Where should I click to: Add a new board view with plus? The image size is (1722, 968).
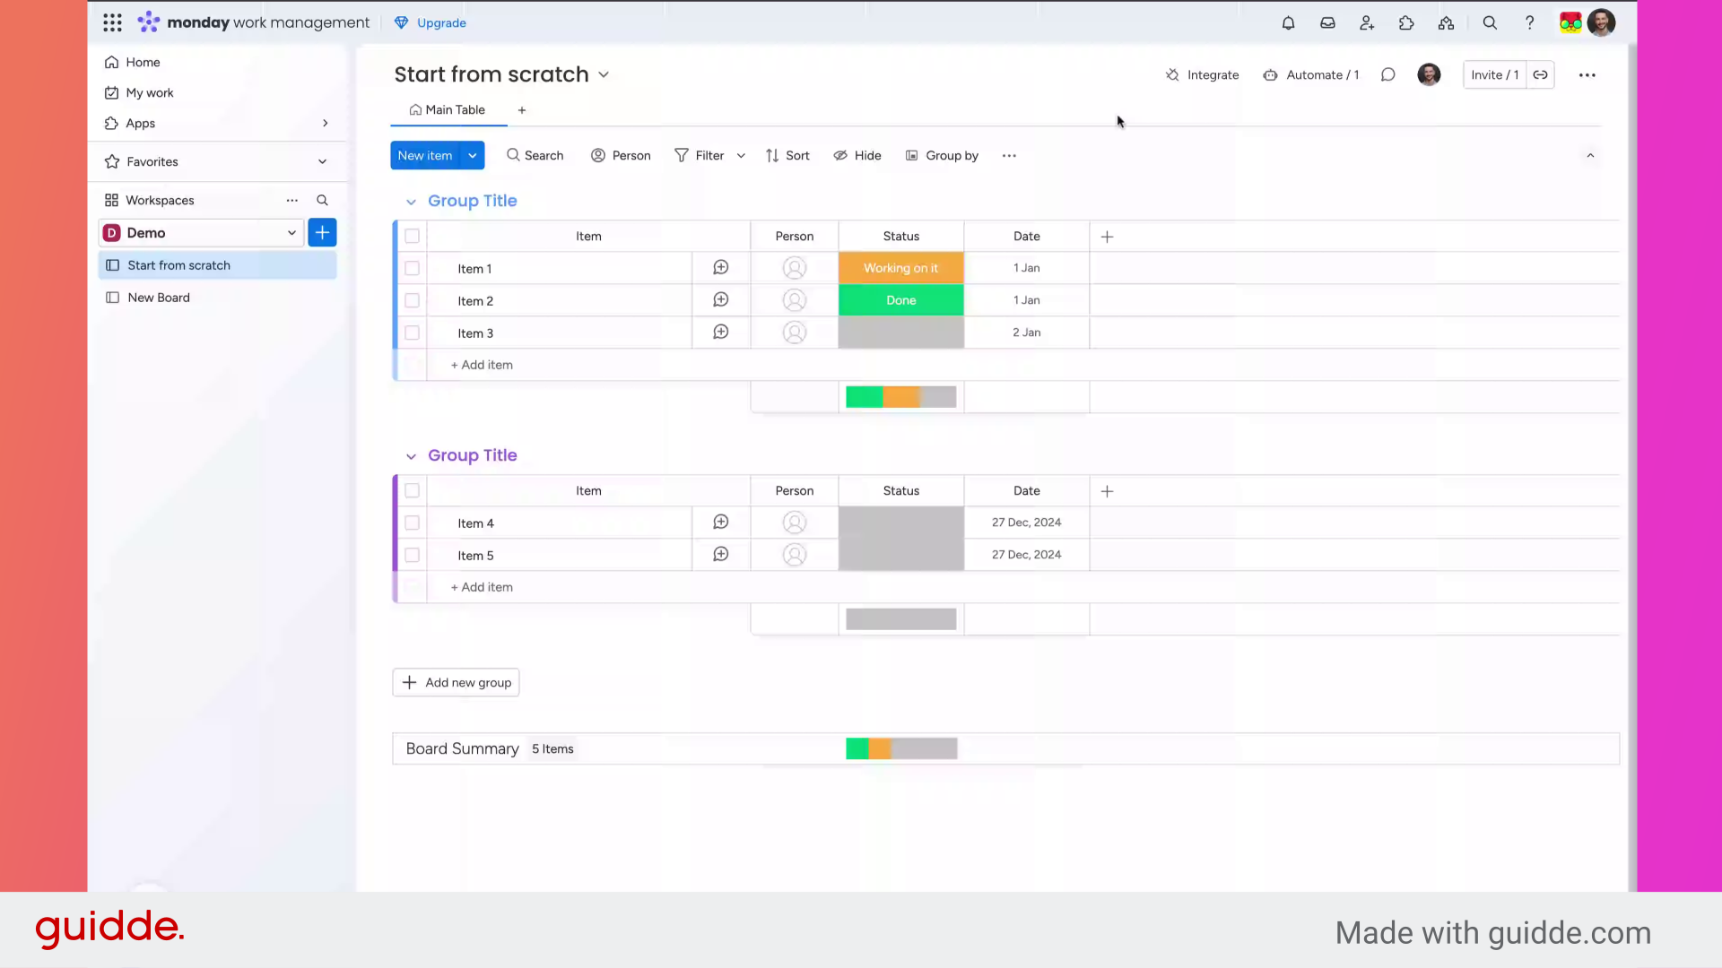[522, 110]
